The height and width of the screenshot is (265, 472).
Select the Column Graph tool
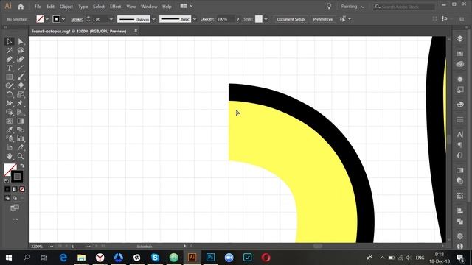pos(21,138)
